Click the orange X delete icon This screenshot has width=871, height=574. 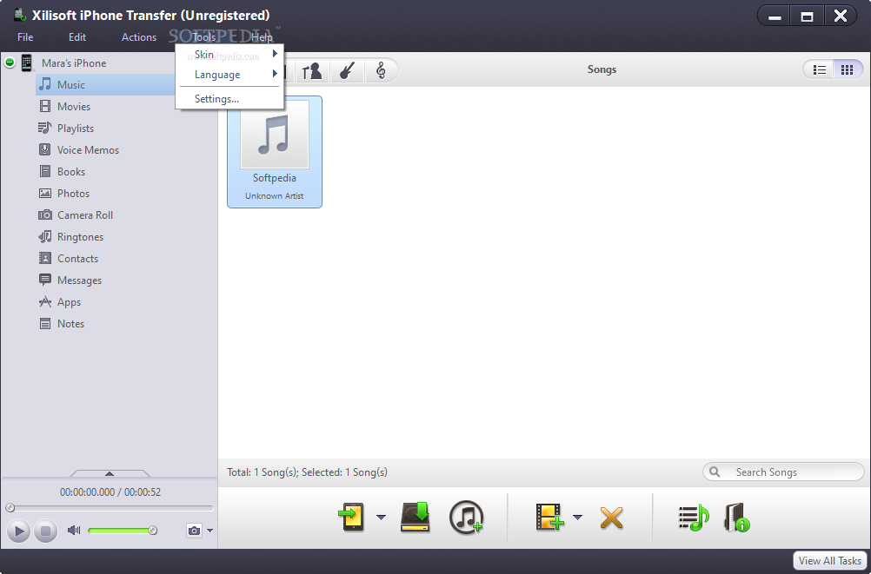612,518
